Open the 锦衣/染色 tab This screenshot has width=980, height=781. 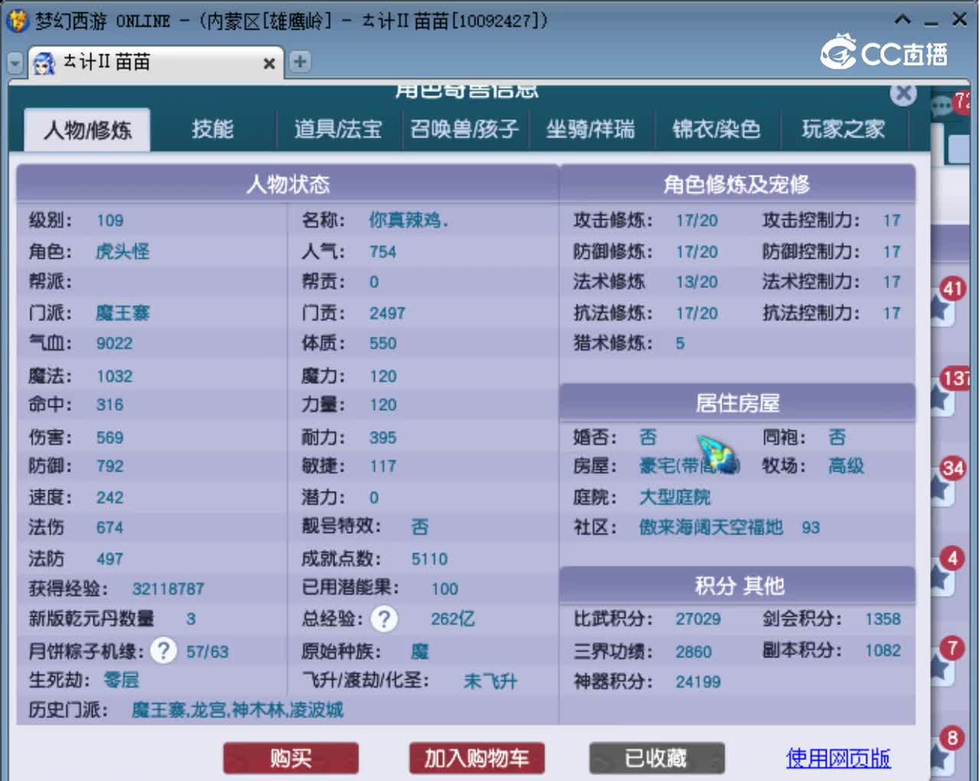(717, 129)
